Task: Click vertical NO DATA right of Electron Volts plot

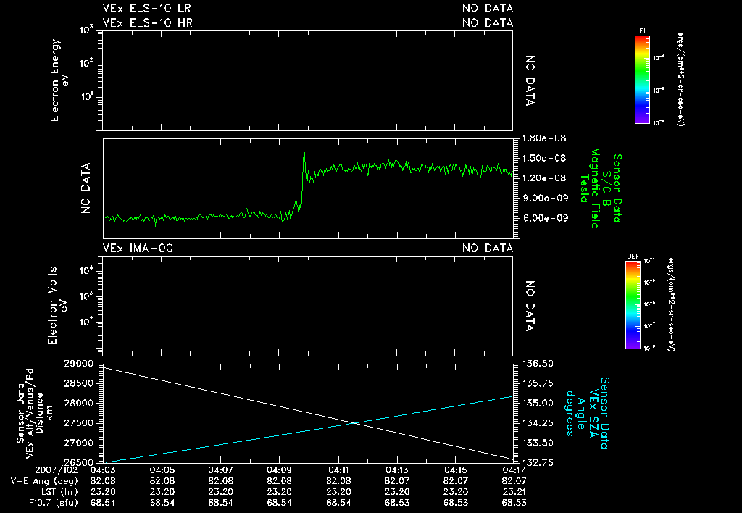Action: point(530,306)
